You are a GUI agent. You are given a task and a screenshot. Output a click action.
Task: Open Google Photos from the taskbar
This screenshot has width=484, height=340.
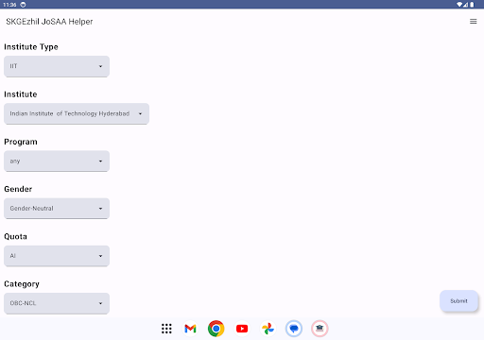268,329
